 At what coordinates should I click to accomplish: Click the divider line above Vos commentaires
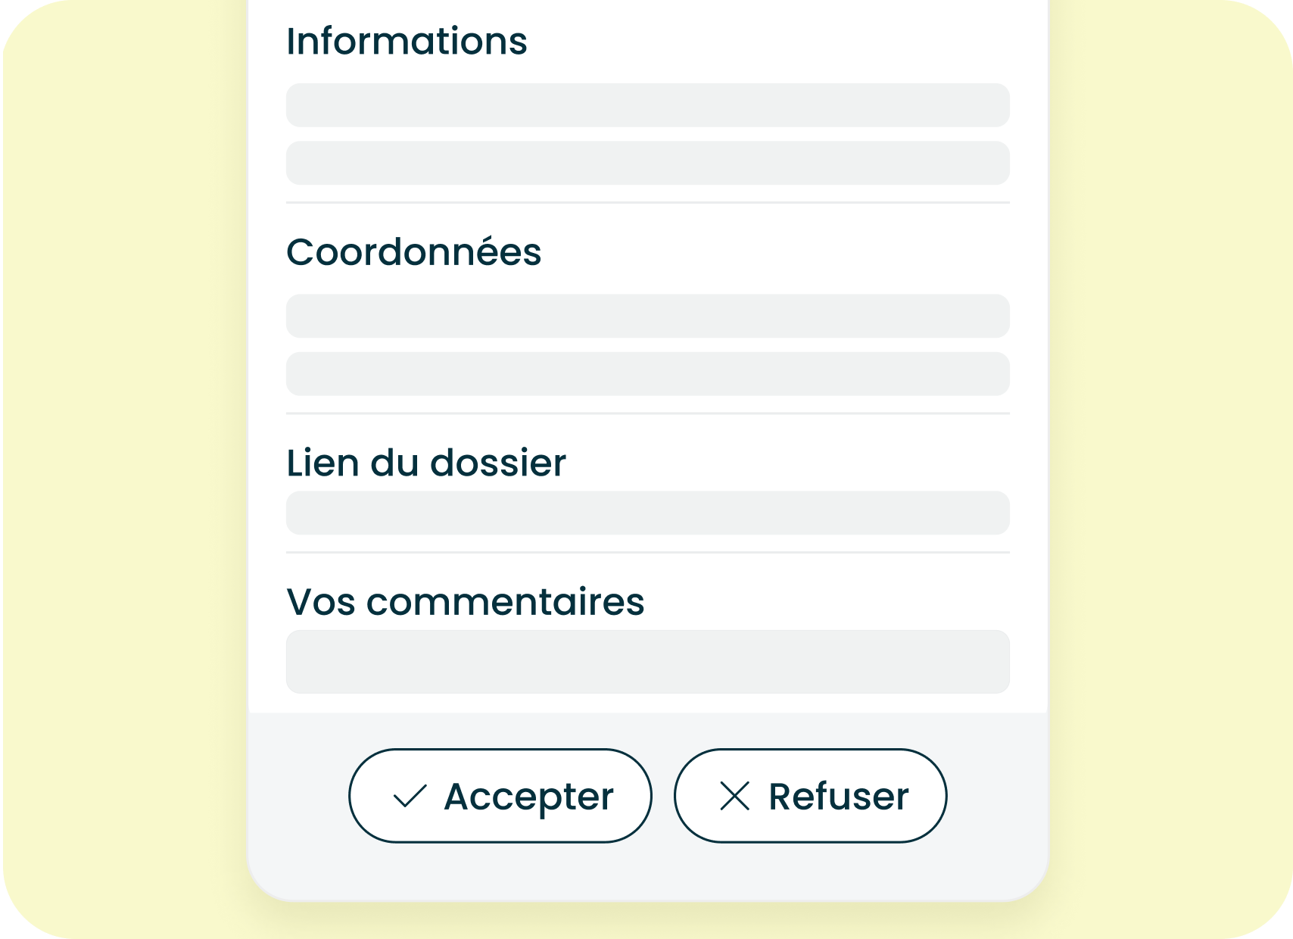(647, 553)
